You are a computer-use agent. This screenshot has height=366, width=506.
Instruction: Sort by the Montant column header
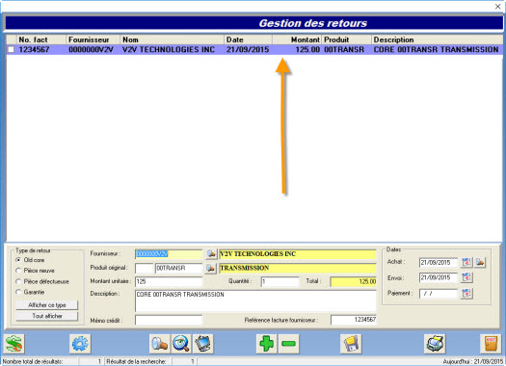point(297,39)
